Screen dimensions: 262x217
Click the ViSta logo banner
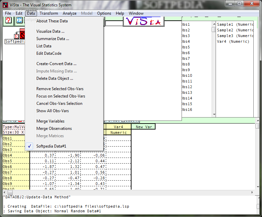point(144,21)
